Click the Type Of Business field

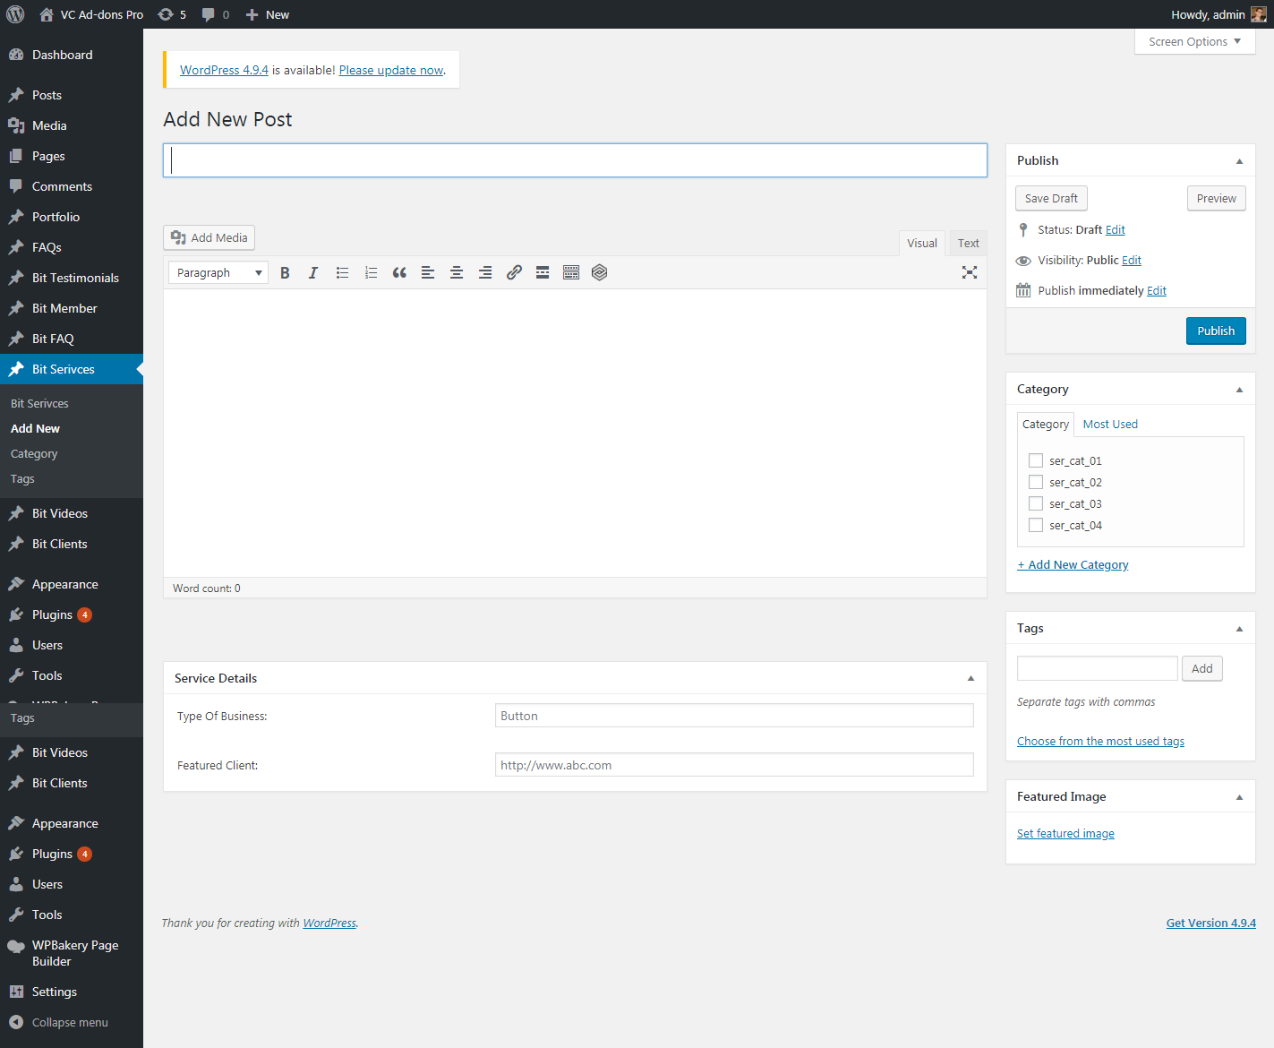point(733,716)
